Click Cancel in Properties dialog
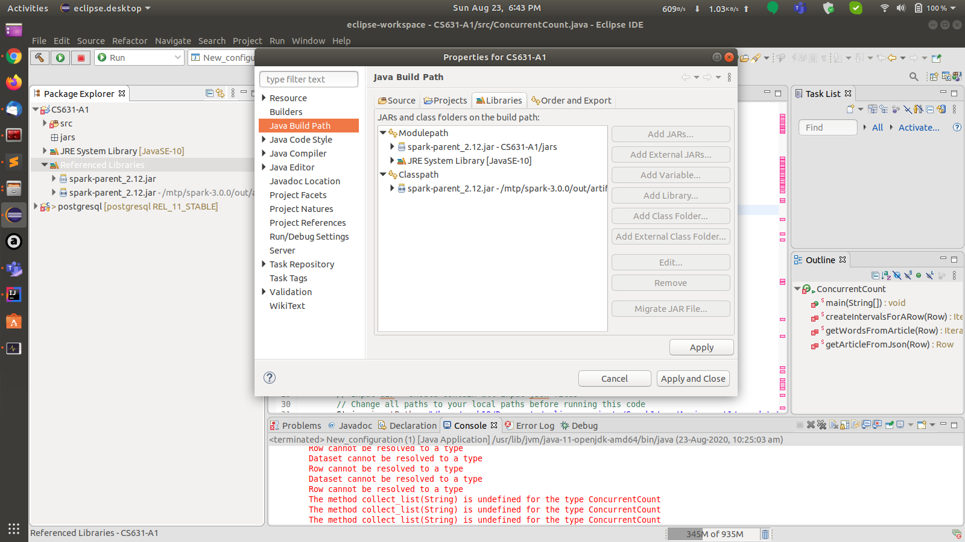The height and width of the screenshot is (542, 965). 615,379
